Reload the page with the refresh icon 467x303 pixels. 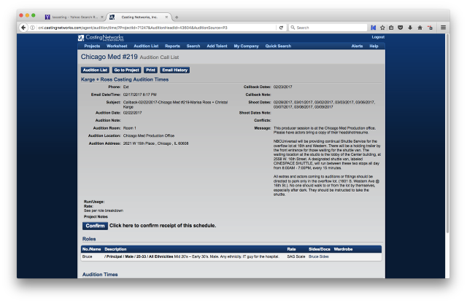281,28
